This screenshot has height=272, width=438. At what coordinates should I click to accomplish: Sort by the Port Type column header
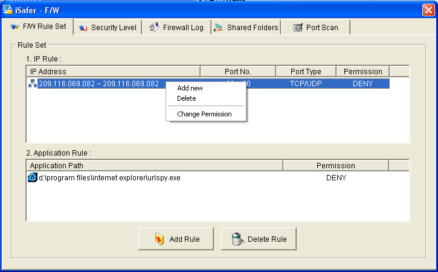point(306,72)
